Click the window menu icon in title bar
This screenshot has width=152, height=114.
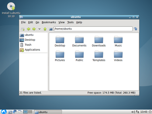(x=21, y=17)
